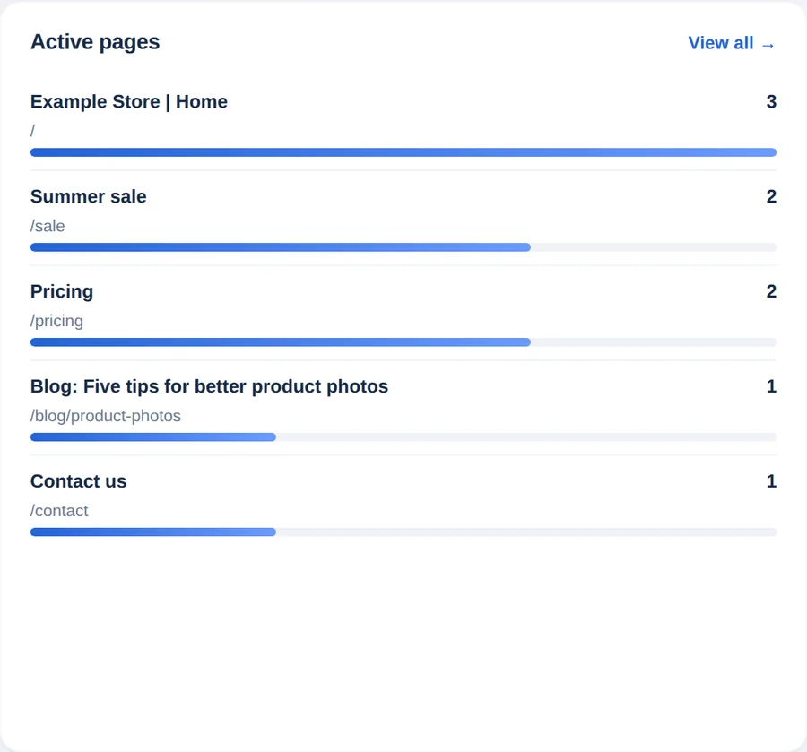Click the arrow next to View all
This screenshot has width=807, height=752.
coord(768,46)
